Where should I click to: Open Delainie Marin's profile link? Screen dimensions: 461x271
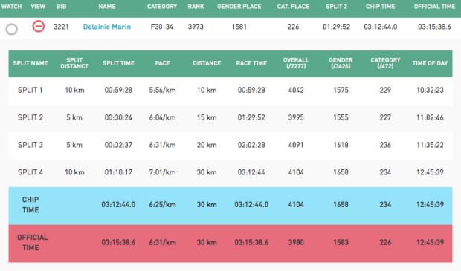[107, 27]
